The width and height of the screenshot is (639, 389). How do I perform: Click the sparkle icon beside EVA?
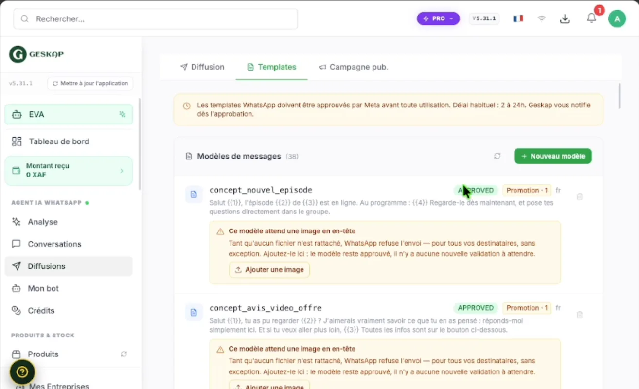pyautogui.click(x=122, y=114)
